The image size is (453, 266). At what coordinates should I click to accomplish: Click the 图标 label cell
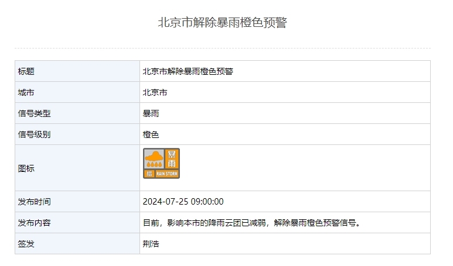77,168
